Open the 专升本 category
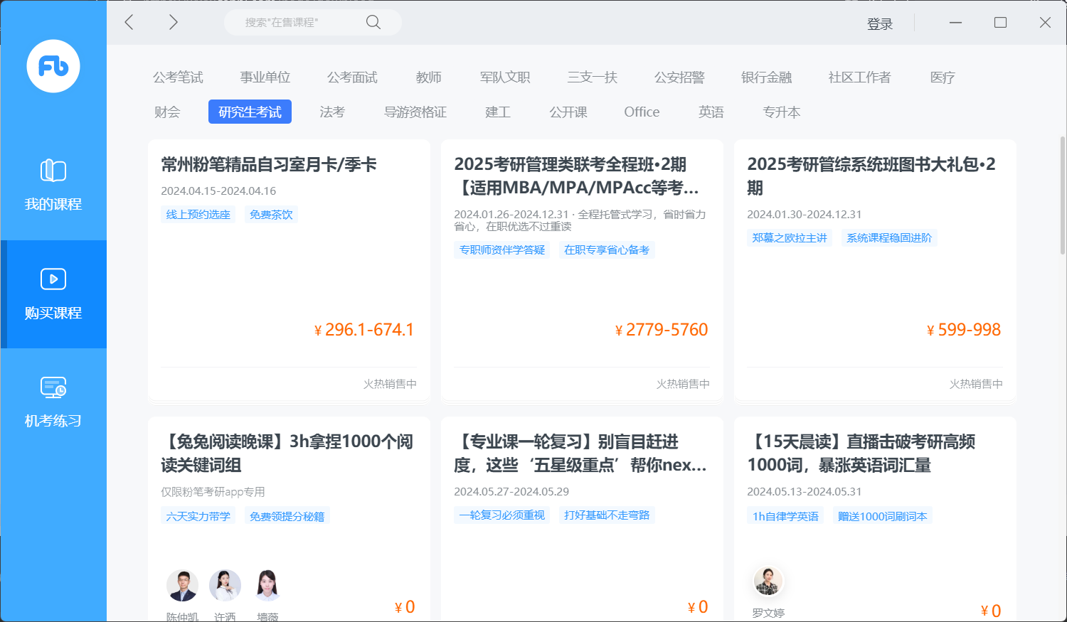Image resolution: width=1067 pixels, height=622 pixels. tap(782, 112)
